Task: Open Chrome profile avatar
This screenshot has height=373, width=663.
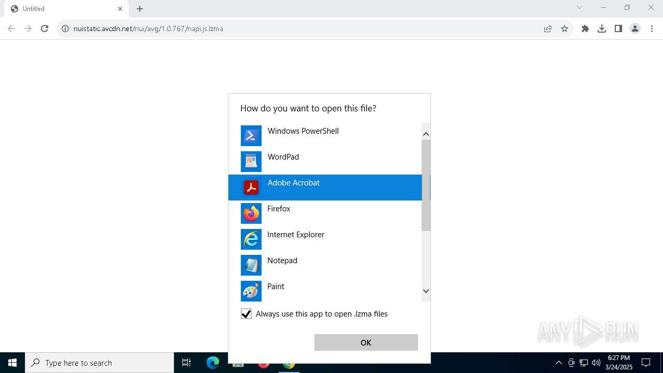Action: pos(635,28)
